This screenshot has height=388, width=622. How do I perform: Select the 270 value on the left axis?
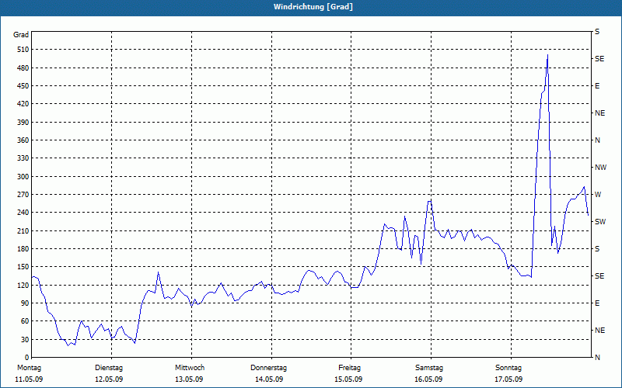click(23, 195)
